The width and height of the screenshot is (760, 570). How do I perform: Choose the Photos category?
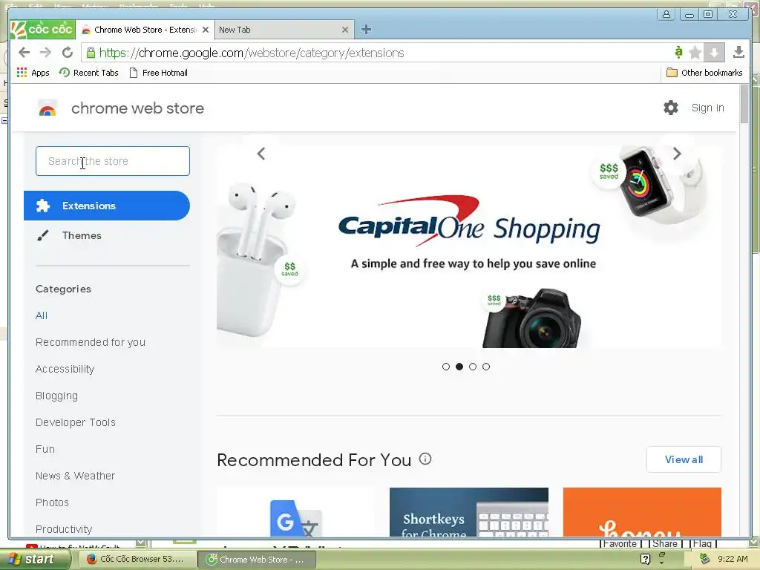(52, 502)
